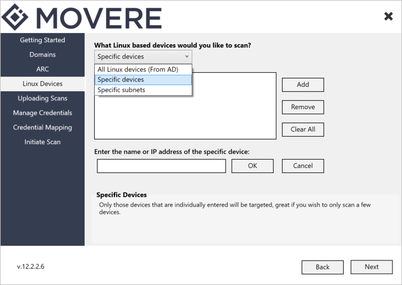Go to the Domains section
Screen dimensions: 402x285
[43, 54]
